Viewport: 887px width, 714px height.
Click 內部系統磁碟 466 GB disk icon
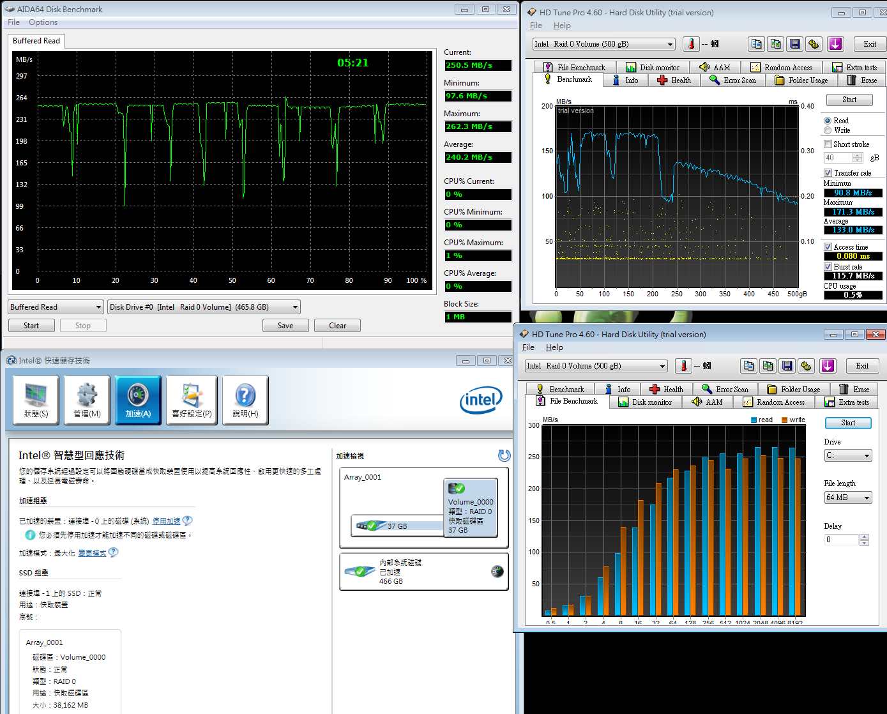coord(360,571)
